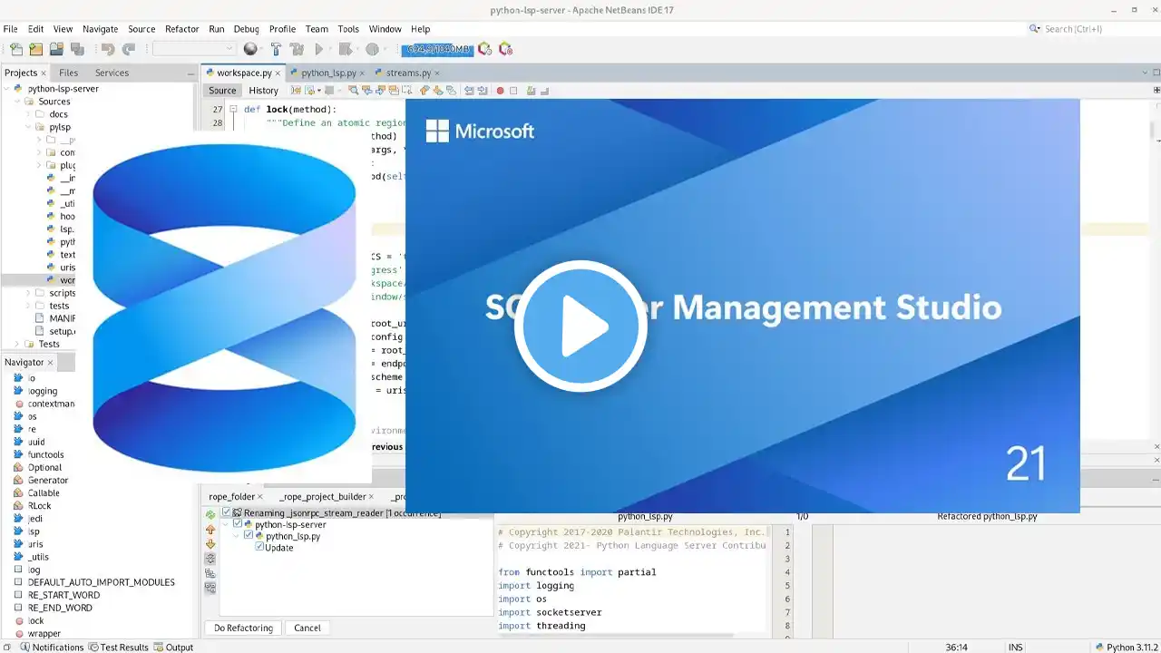Switch to the Services tab

pyautogui.click(x=112, y=73)
